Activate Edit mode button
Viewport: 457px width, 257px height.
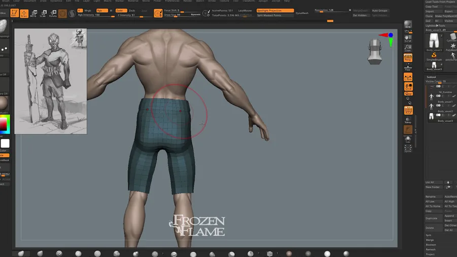pos(14,13)
